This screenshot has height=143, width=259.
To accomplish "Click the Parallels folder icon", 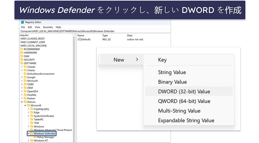I will pos(25,95).
